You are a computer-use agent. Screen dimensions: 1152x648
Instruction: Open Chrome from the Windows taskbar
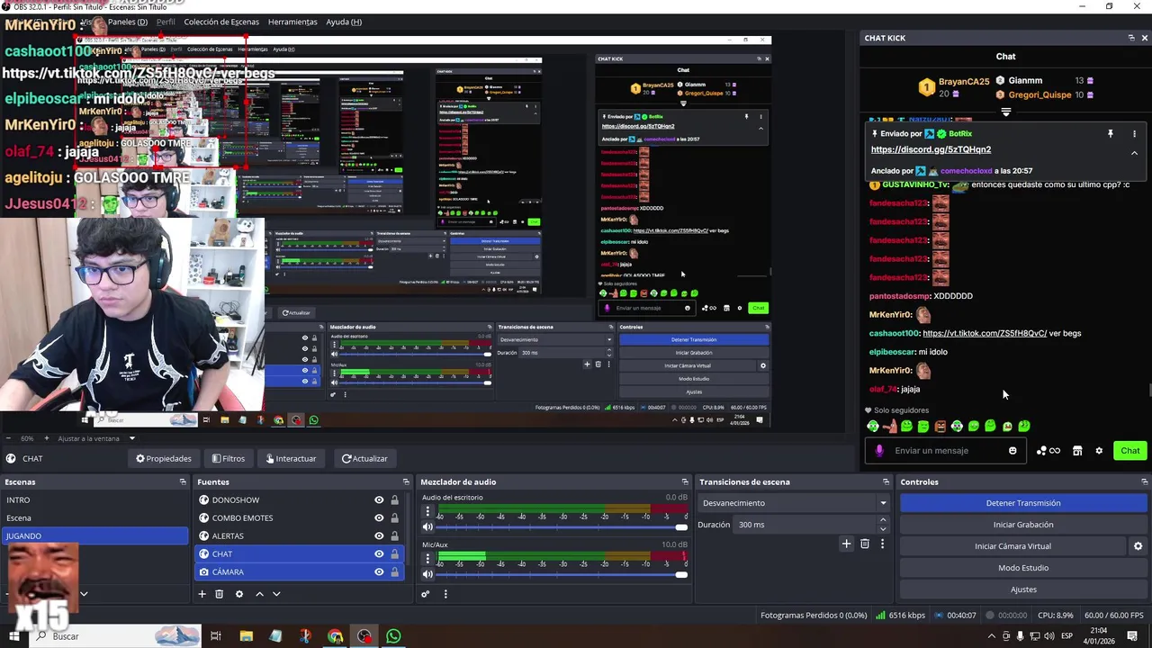pyautogui.click(x=335, y=636)
